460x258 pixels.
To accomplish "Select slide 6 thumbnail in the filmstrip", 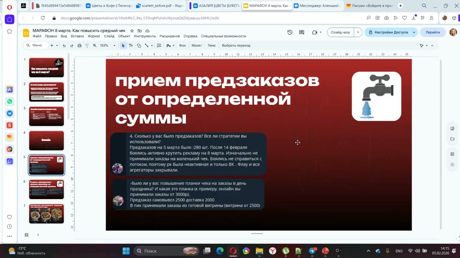I will pyautogui.click(x=46, y=189).
